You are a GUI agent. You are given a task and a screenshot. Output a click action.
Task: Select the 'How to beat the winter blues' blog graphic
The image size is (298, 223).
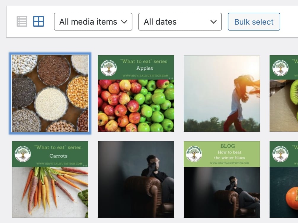(x=222, y=179)
